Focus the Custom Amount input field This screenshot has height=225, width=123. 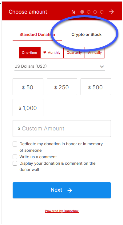(x=62, y=129)
